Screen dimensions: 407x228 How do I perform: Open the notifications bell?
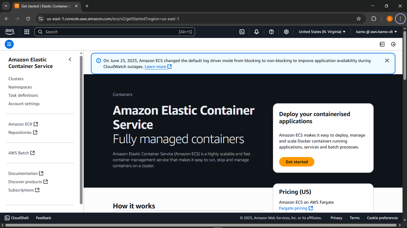click(257, 32)
